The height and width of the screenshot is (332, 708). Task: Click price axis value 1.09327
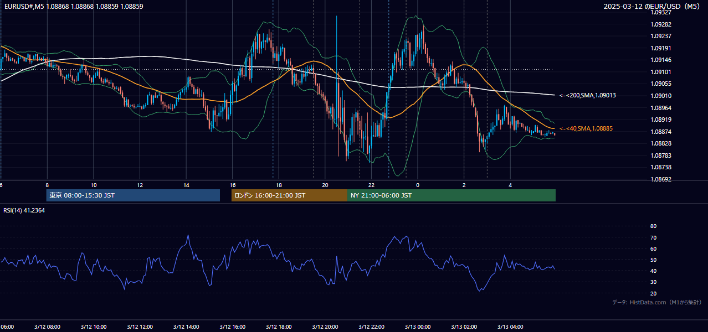tap(660, 12)
